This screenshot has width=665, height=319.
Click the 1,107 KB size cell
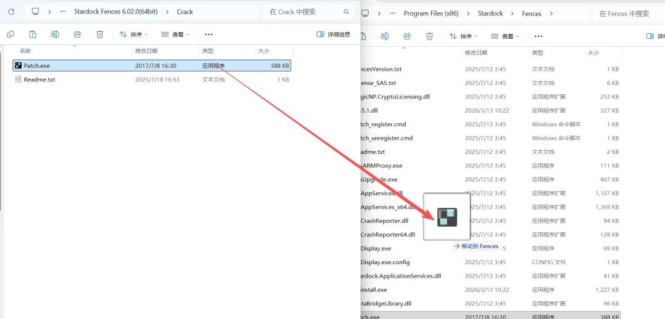click(x=607, y=193)
